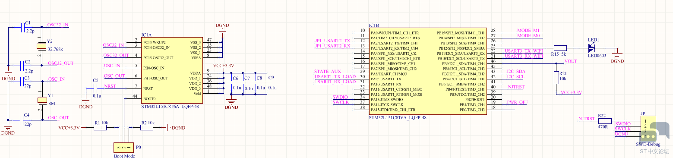This screenshot has width=673, height=158.
Task: Click the SWD-Debug connector caption
Action: (648, 144)
